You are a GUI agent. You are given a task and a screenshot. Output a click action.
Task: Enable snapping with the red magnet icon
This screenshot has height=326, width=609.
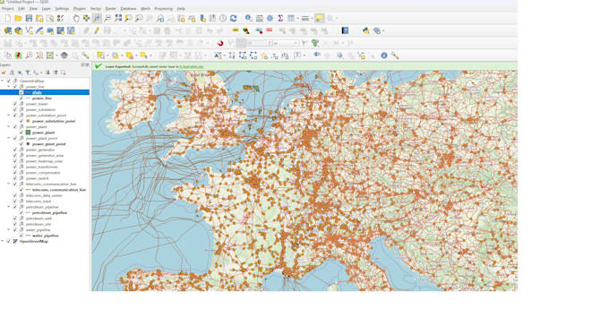tap(220, 43)
